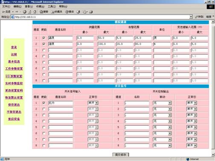Click the 不保存退出 link
Screen dimensions: 215x161
click(x=14, y=112)
